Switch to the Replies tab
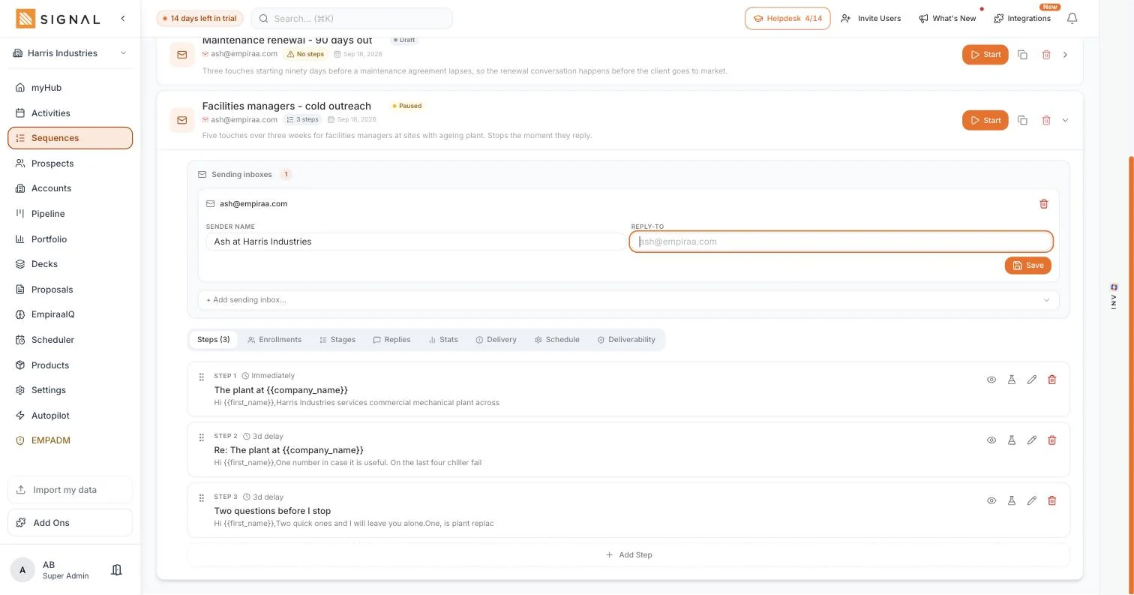Image resolution: width=1134 pixels, height=595 pixels. [391, 340]
